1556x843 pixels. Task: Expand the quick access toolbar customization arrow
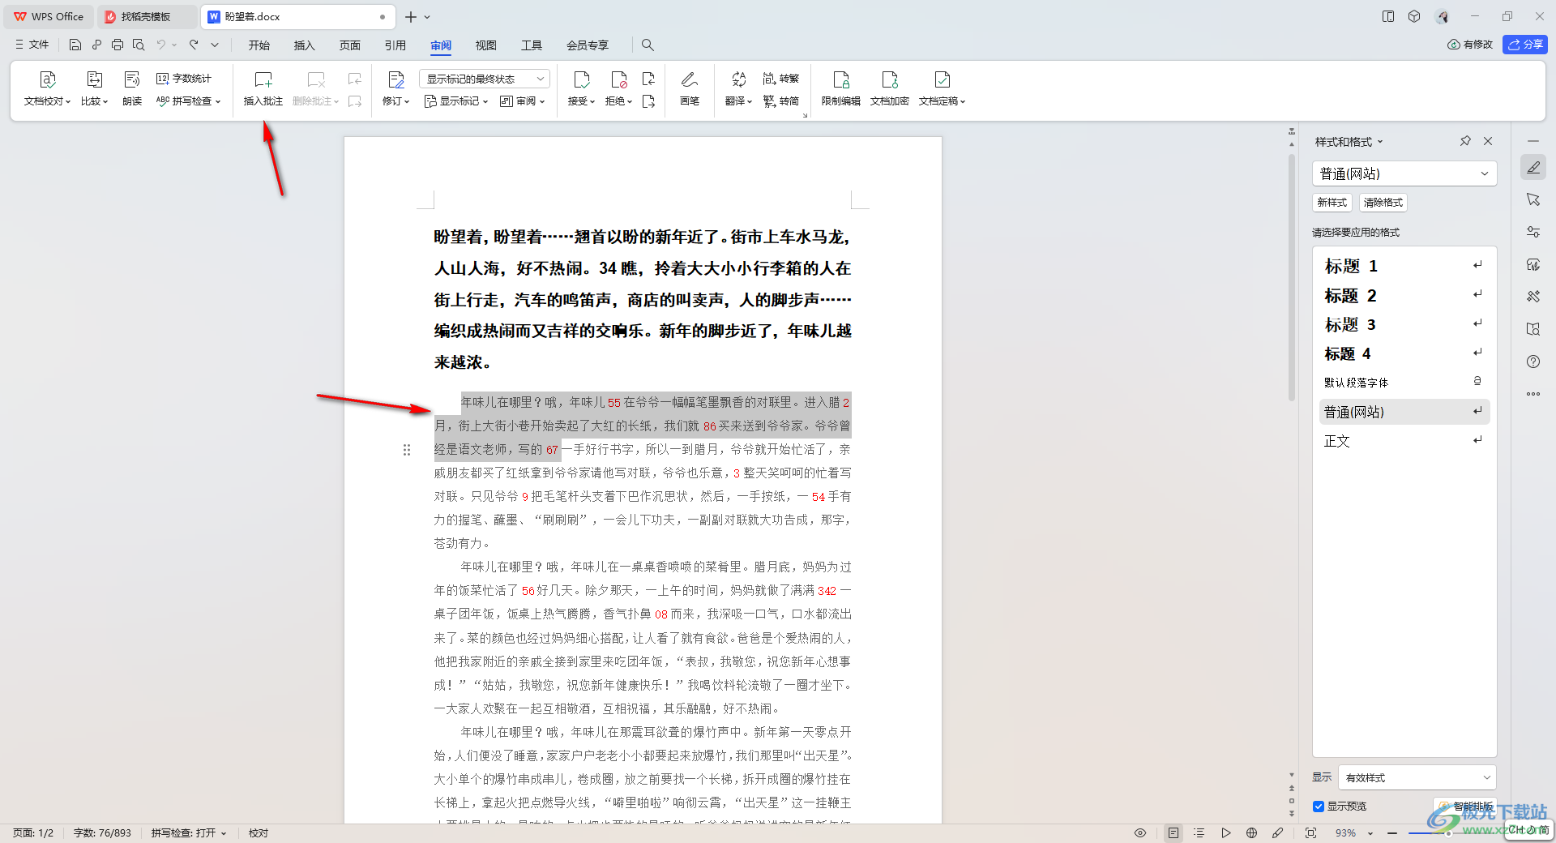(215, 45)
